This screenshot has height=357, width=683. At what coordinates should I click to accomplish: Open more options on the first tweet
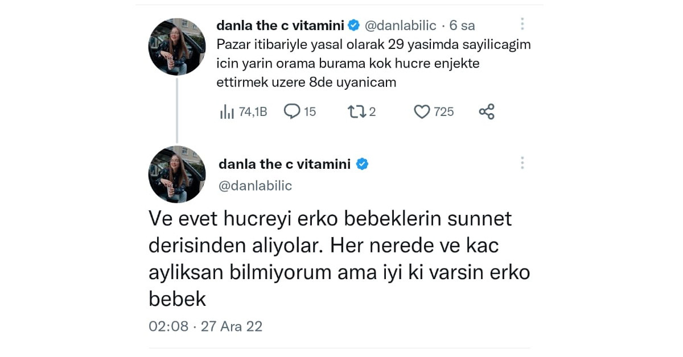click(x=522, y=24)
